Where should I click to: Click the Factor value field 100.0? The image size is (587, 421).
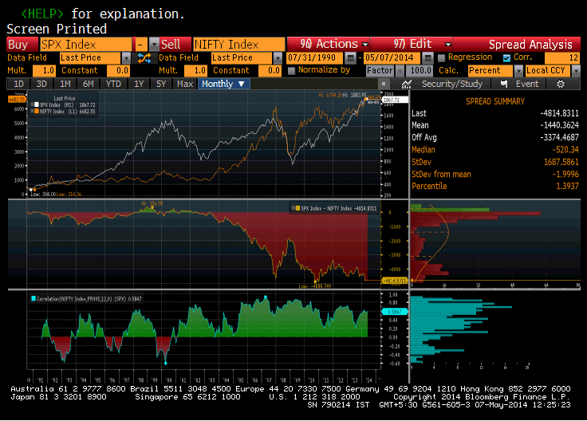click(x=420, y=71)
